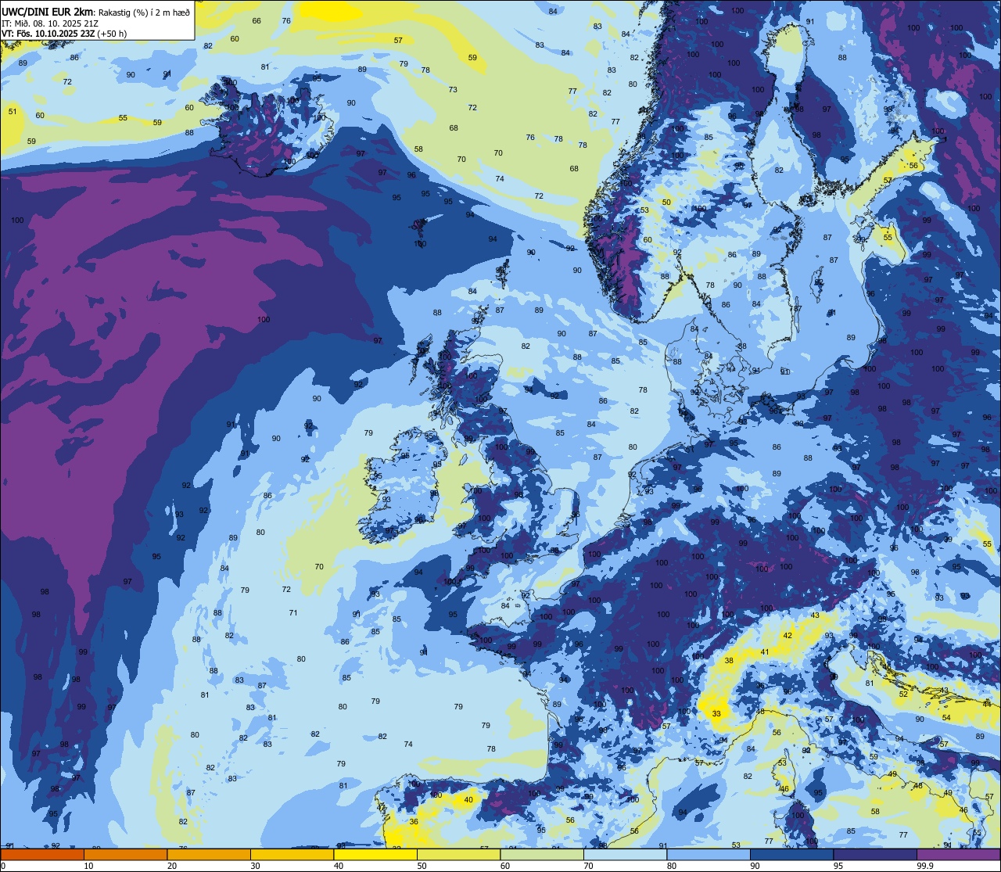Viewport: 1001px width, 872px height.
Task: Click the humidity value '51' on map
Action: [13, 111]
